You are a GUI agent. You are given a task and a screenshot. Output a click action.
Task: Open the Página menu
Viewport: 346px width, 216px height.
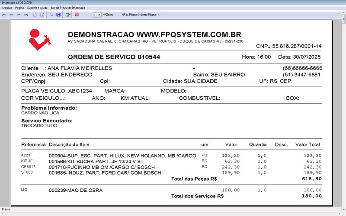tap(19, 8)
